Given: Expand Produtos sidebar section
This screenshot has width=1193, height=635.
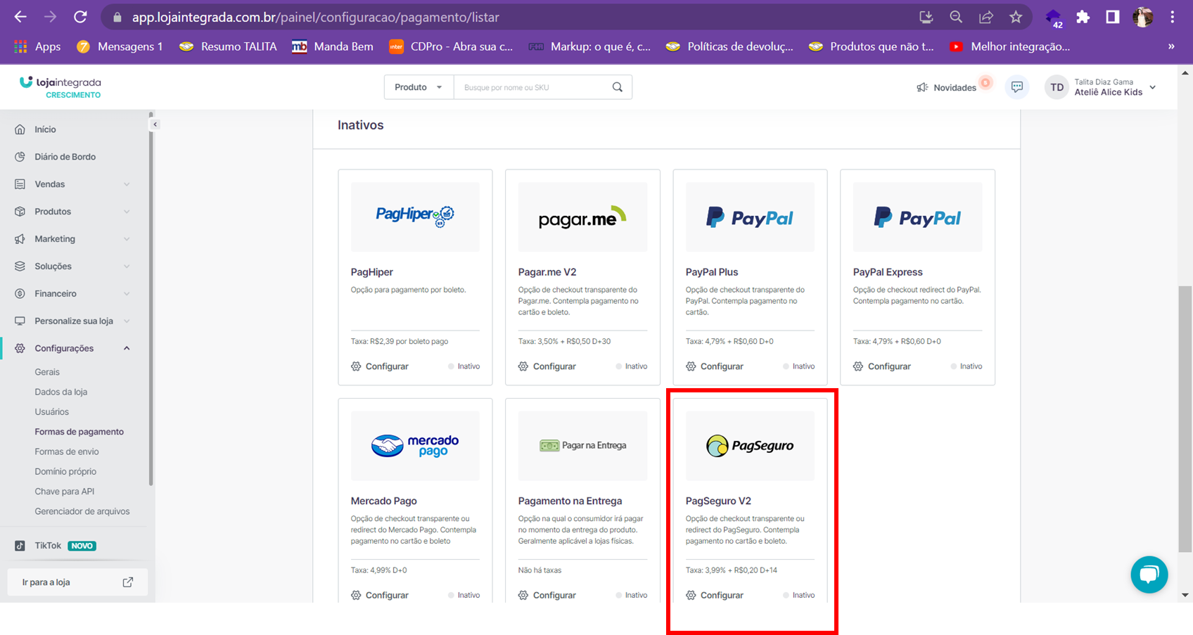Looking at the screenshot, I should [x=73, y=212].
